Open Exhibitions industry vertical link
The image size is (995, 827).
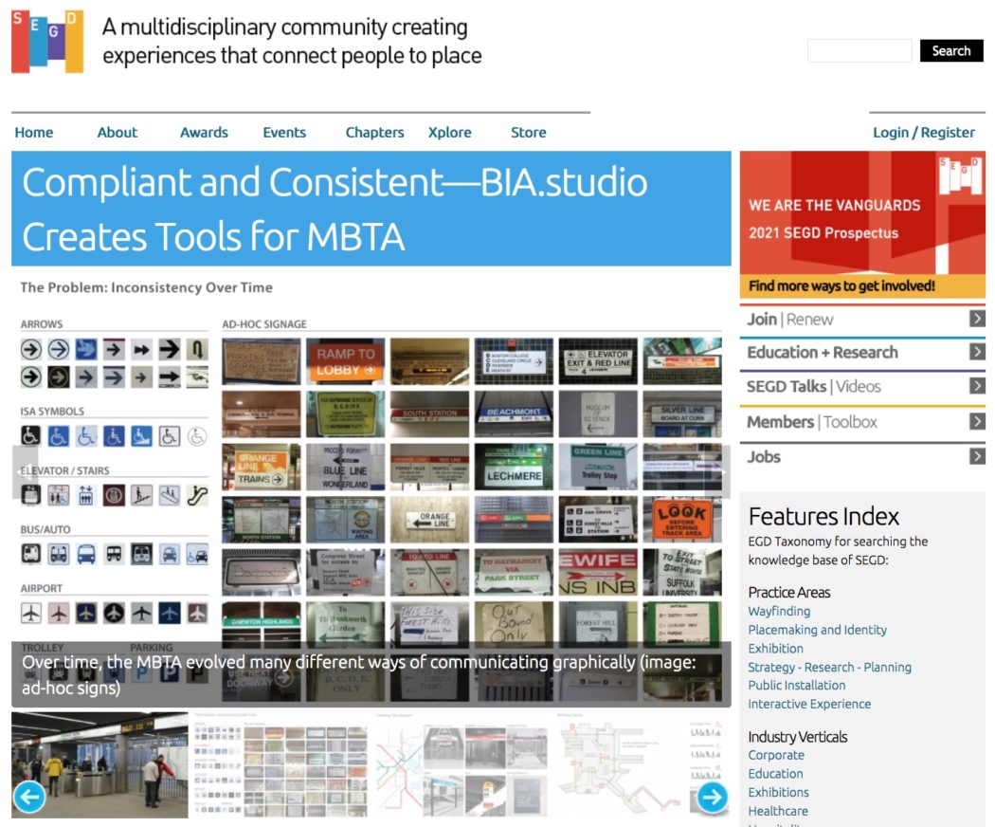pyautogui.click(x=778, y=792)
